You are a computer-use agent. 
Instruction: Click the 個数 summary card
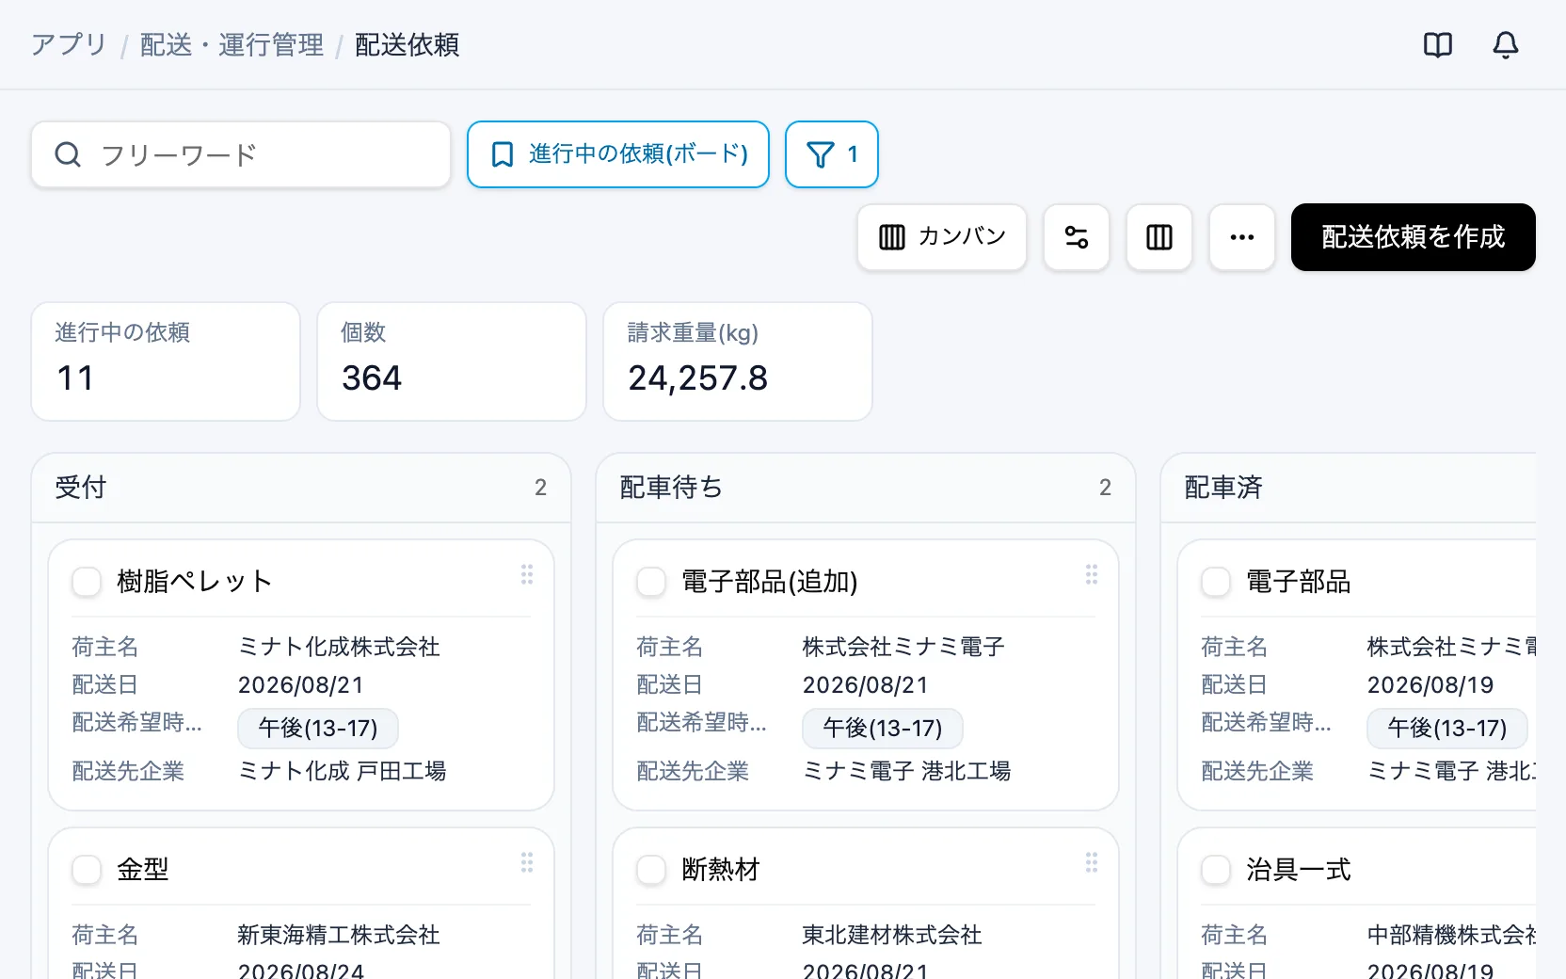pyautogui.click(x=452, y=361)
